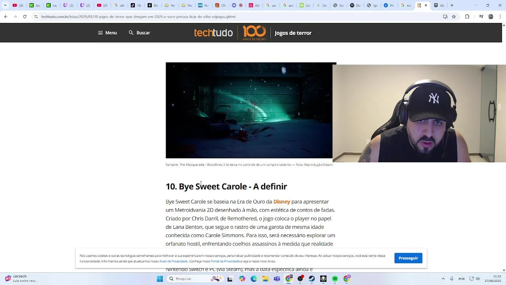The width and height of the screenshot is (506, 285).
Task: Open the Chrome three-dot menu
Action: 500,17
